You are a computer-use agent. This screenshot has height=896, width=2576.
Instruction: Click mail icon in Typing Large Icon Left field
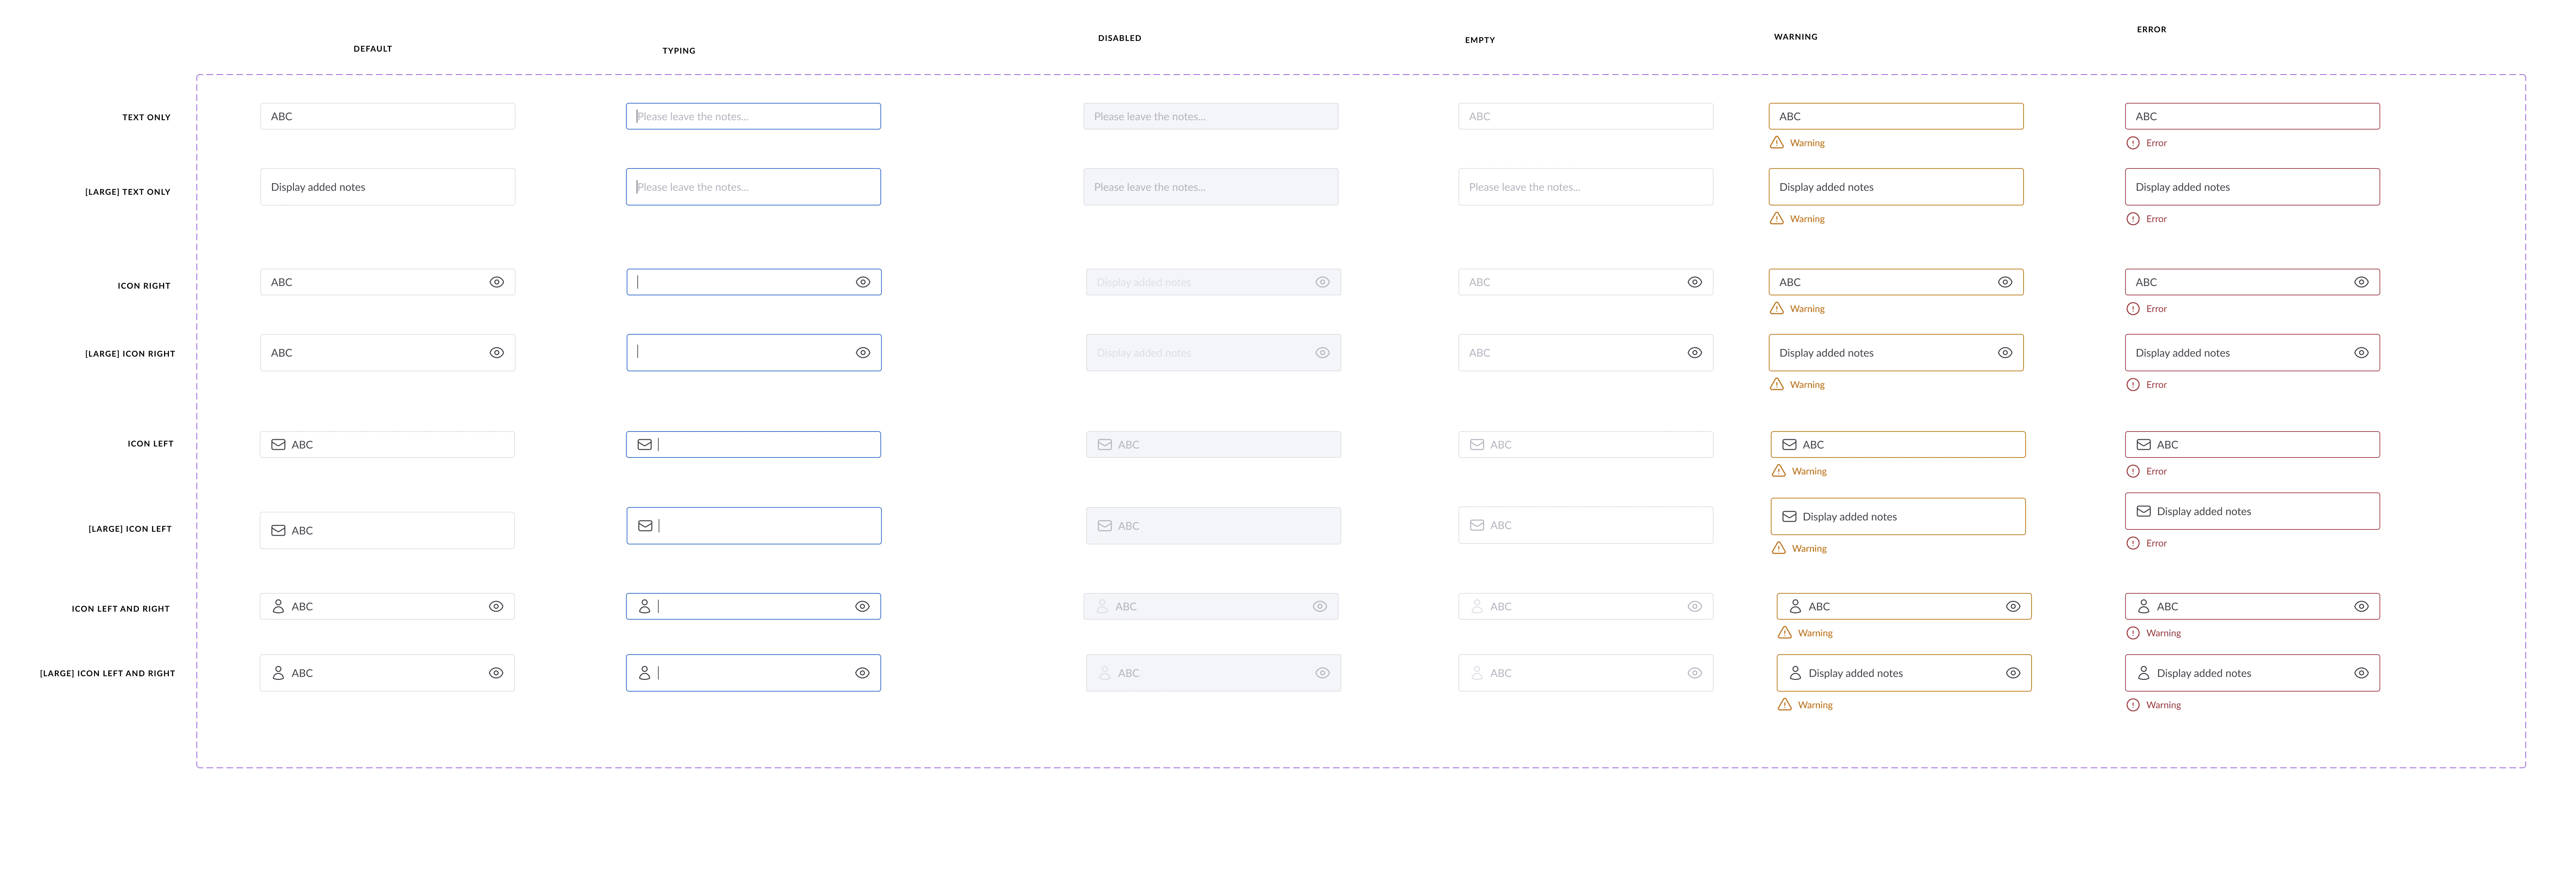point(645,526)
